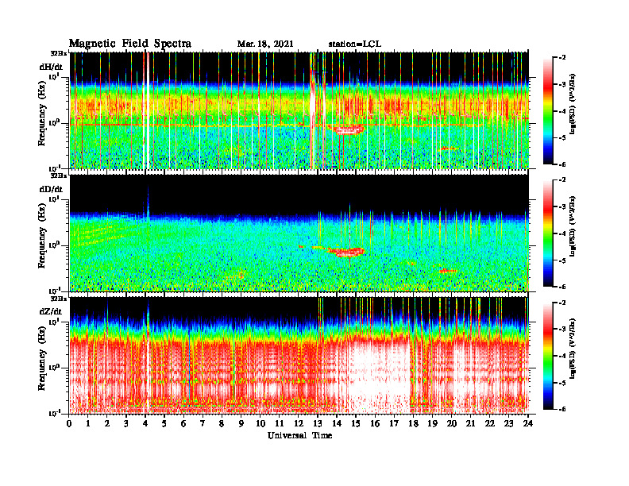Viewport: 629px width, 486px height.
Task: Click the "32Hz" label atop the dZ/dt panel
Action: click(58, 299)
